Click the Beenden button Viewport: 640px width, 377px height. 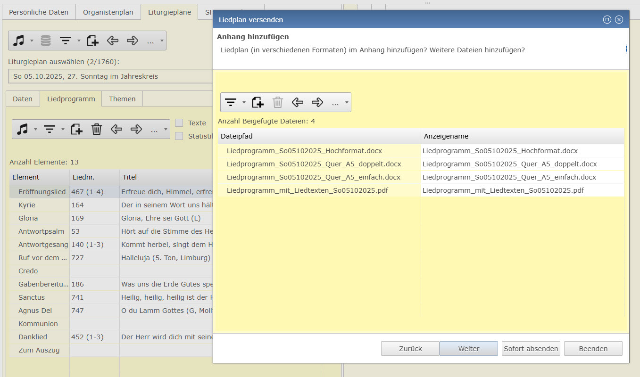point(593,349)
